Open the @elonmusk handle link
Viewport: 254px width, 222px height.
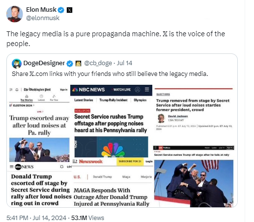43,18
